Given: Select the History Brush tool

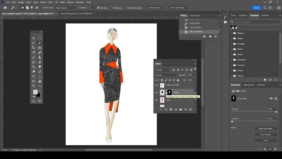Looking at the screenshot, I should pos(33,62).
